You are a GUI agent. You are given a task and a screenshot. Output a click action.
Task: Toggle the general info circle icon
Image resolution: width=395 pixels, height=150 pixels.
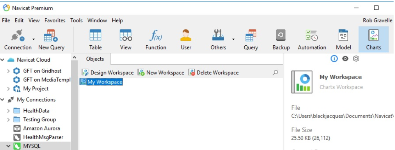click(334, 59)
